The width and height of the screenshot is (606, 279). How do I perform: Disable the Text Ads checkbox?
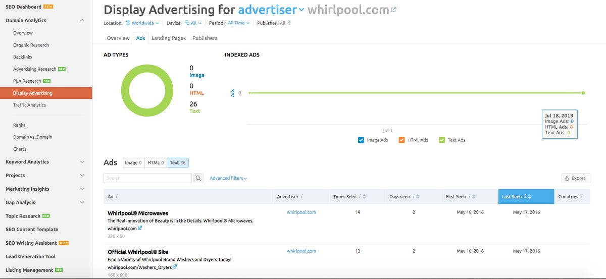point(442,140)
